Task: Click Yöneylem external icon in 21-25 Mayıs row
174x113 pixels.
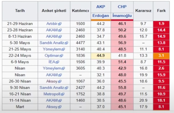Action: pos(63,49)
